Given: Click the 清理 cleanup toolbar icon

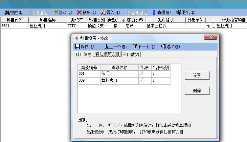Looking at the screenshot, I should [154, 13].
